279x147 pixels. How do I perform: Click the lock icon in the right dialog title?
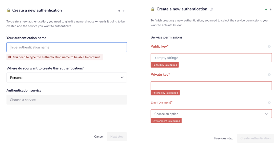(x=153, y=9)
